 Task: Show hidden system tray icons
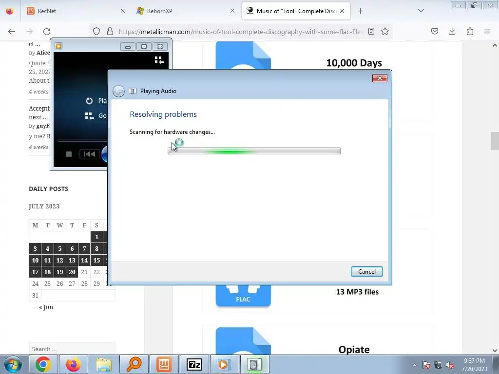414,365
